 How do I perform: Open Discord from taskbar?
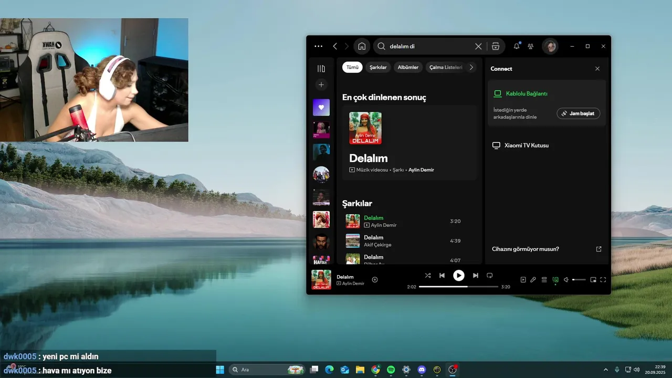422,370
